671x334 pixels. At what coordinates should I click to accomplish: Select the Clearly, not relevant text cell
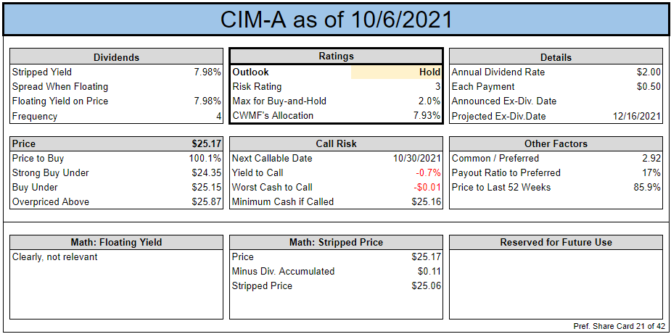tap(55, 256)
